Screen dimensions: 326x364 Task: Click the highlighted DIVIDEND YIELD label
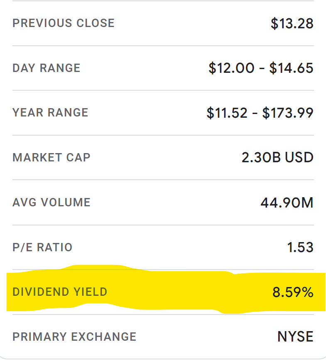(60, 292)
